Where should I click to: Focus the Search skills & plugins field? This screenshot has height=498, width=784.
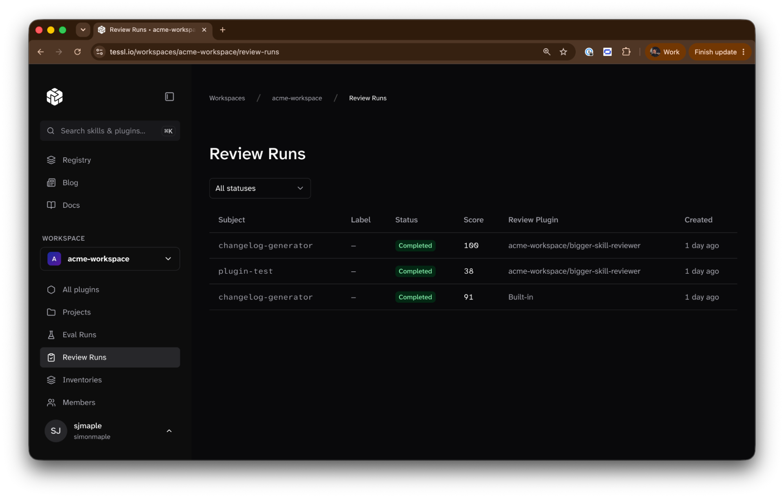pyautogui.click(x=110, y=131)
